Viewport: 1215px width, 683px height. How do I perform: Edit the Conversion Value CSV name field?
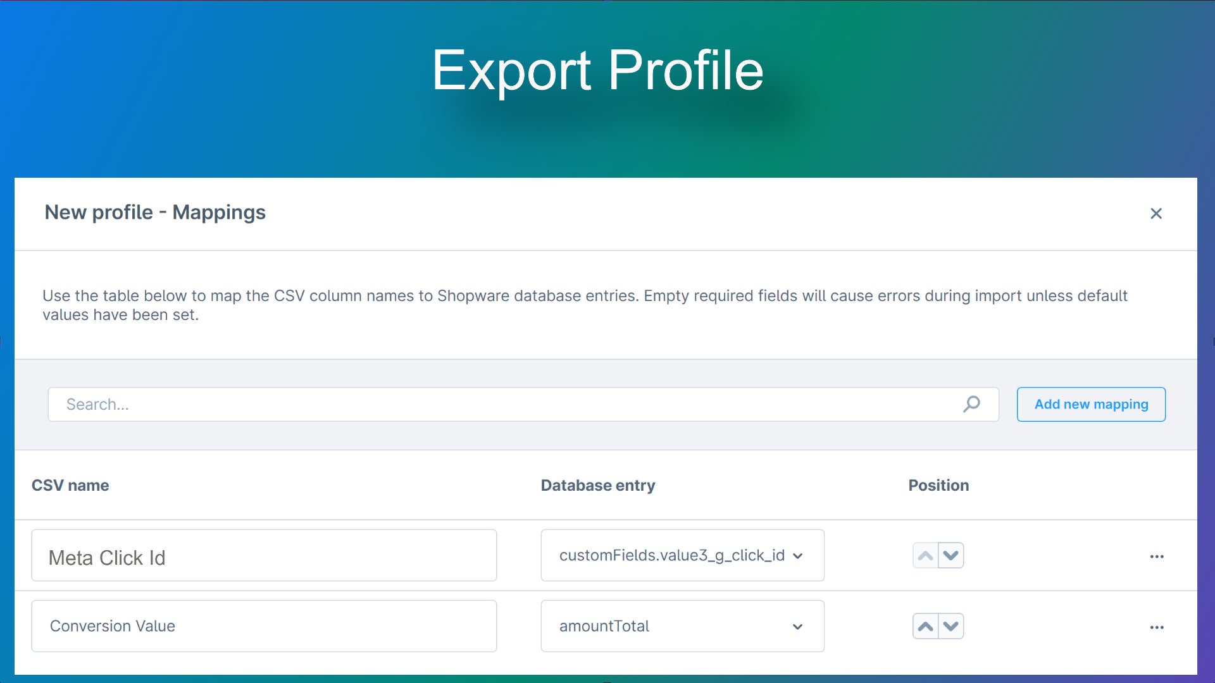pyautogui.click(x=264, y=626)
